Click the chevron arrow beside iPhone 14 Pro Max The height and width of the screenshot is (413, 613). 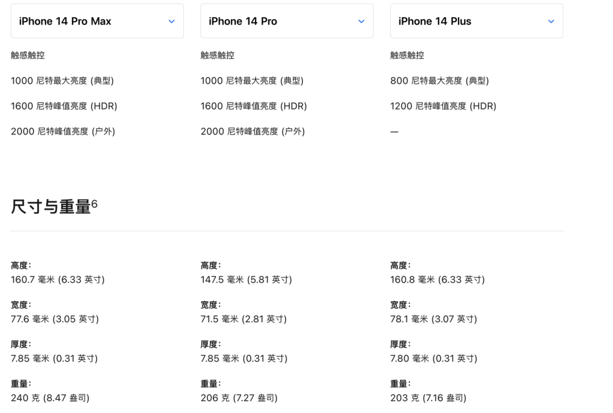point(172,22)
